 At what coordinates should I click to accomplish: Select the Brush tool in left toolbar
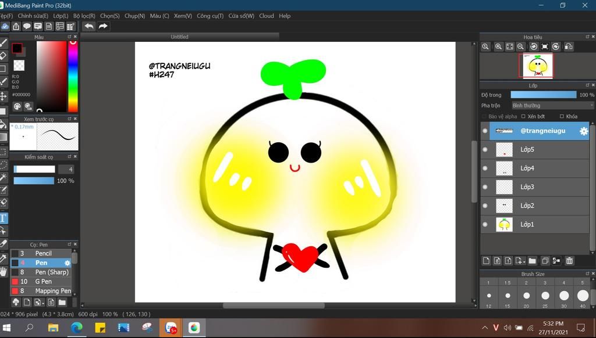pos(3,43)
